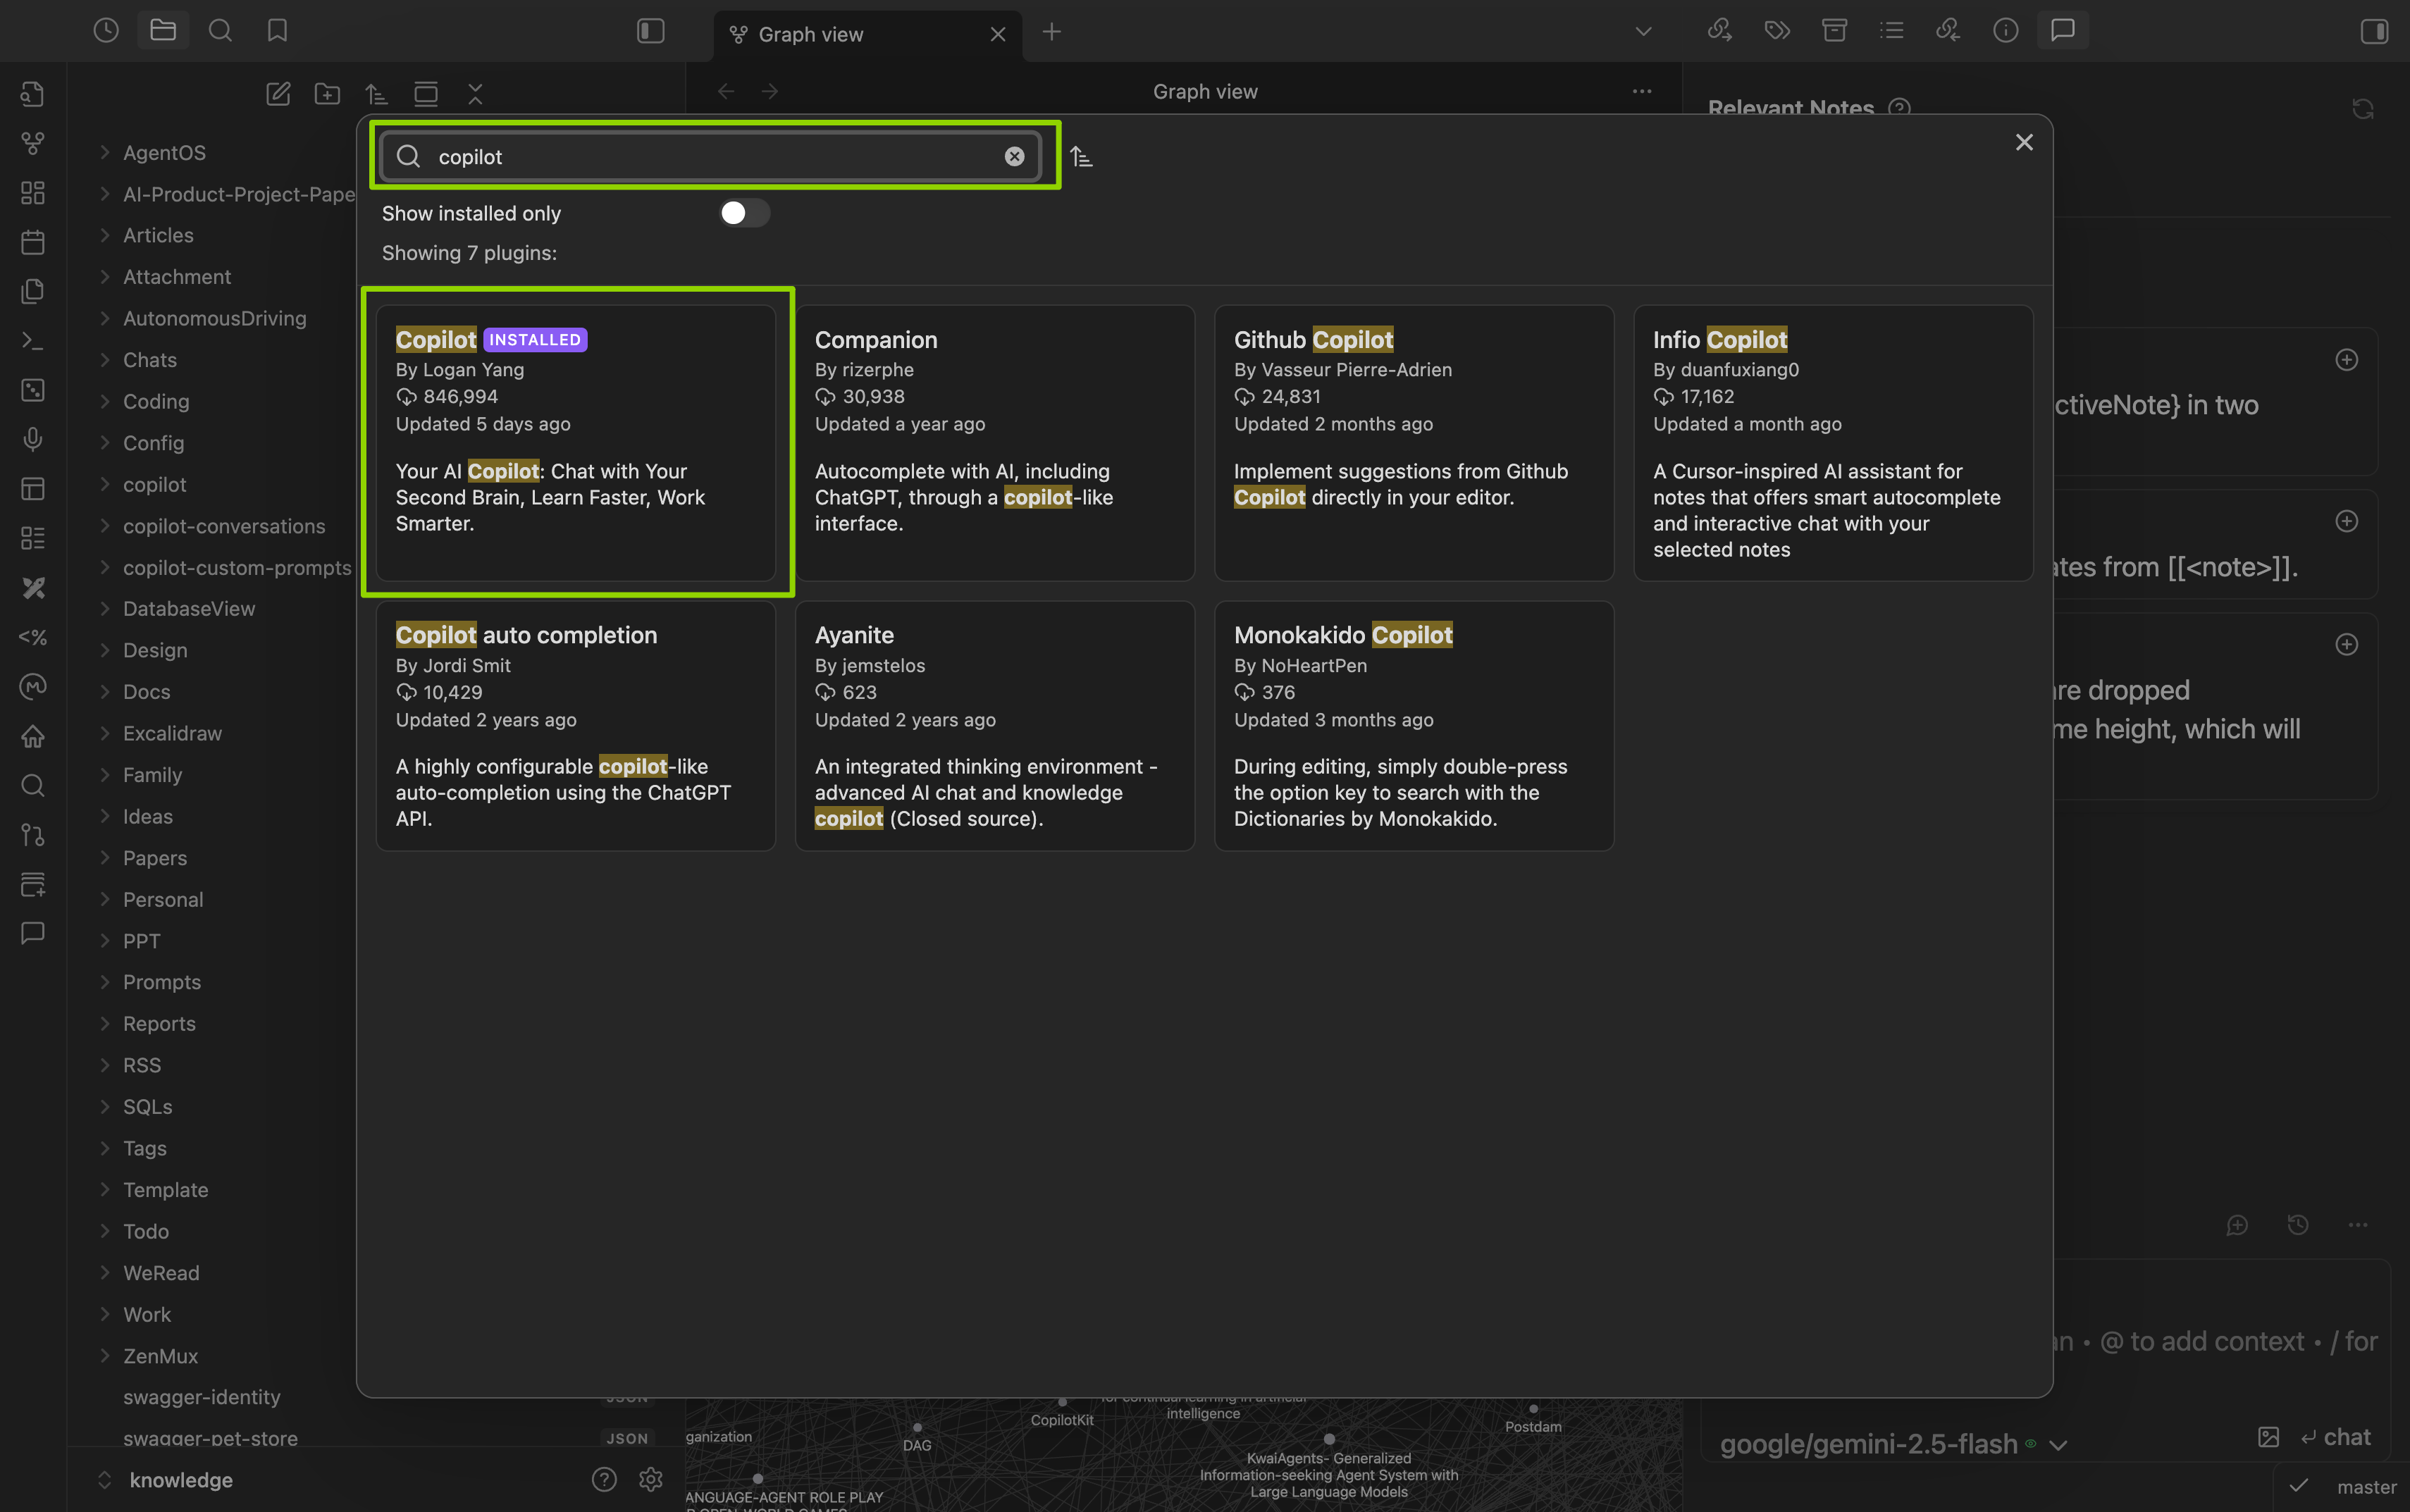This screenshot has height=1512, width=2410.
Task: Open the recent files clock icon
Action: tap(106, 31)
